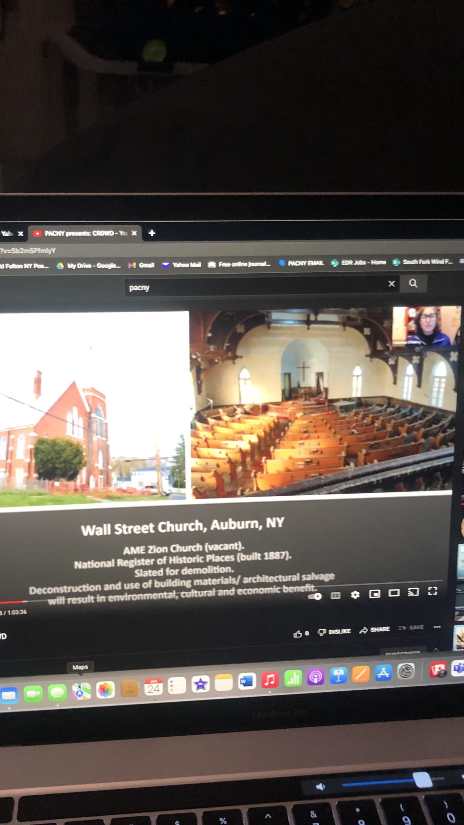Open Yahoo Mail bookmark
The width and height of the screenshot is (464, 825).
[181, 265]
